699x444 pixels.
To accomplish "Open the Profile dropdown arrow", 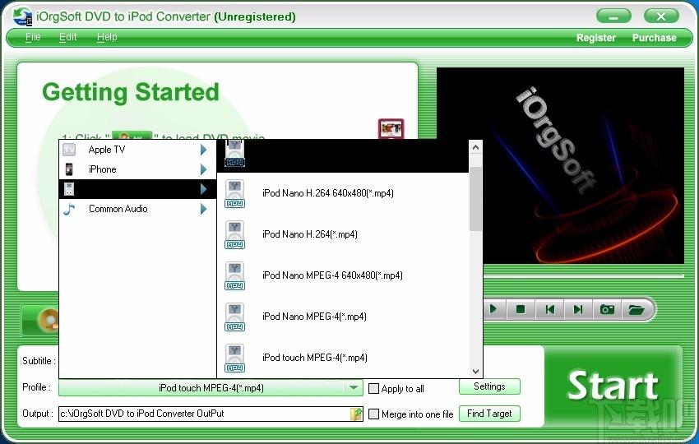I will tap(354, 388).
